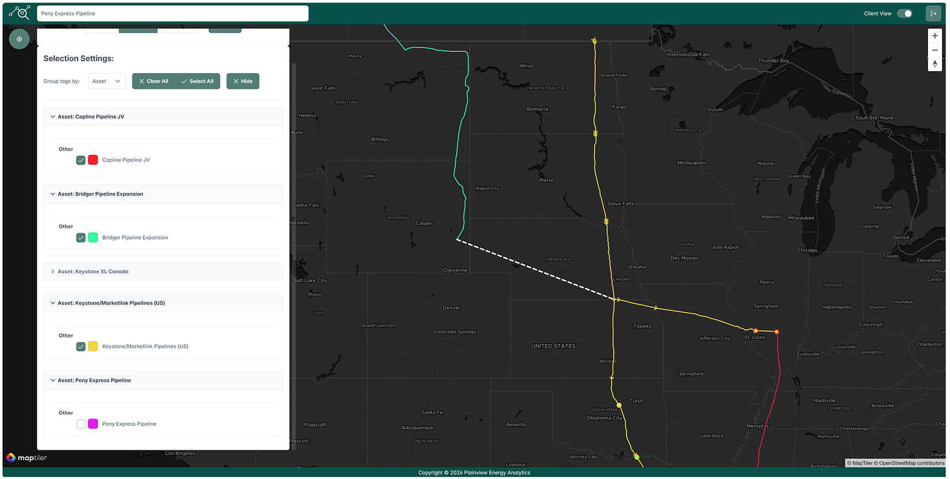Pick the yellow Keystone/Marketlink color swatch
The image size is (950, 479).
[93, 346]
